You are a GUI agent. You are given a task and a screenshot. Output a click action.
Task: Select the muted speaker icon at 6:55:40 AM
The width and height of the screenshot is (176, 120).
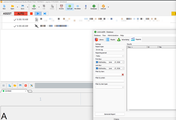pos(36,26)
